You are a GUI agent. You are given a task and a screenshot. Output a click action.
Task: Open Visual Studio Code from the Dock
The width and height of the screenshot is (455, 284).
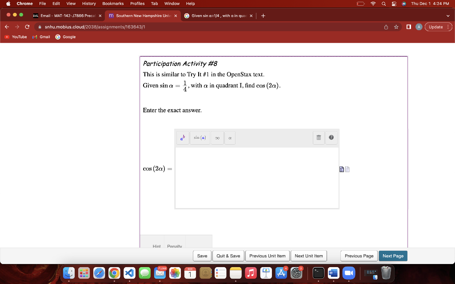129,273
